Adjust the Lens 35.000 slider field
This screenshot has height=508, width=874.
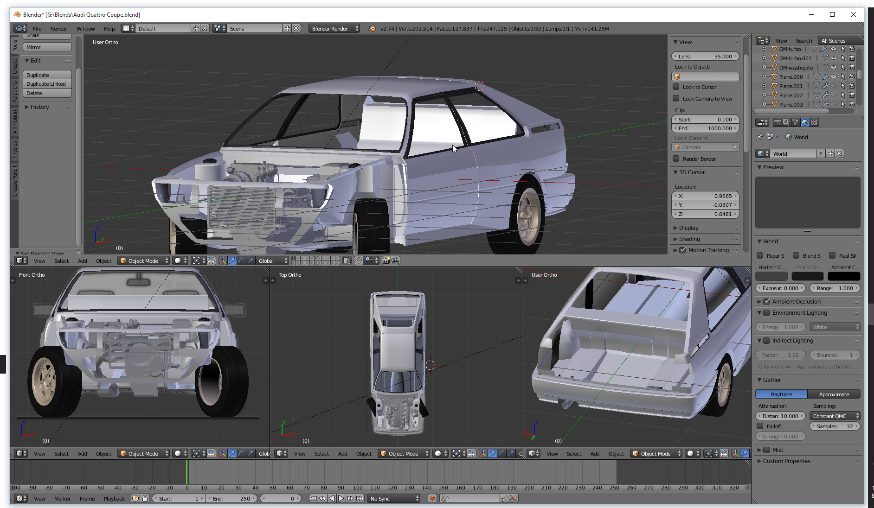click(705, 56)
